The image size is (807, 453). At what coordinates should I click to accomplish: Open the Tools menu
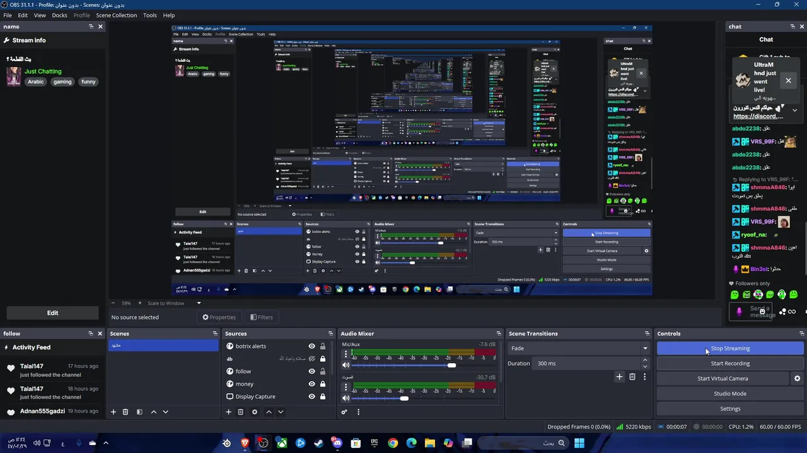[149, 15]
